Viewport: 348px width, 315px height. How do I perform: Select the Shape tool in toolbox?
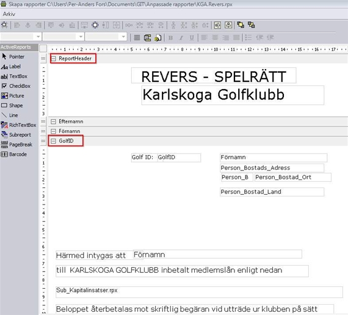click(12, 106)
